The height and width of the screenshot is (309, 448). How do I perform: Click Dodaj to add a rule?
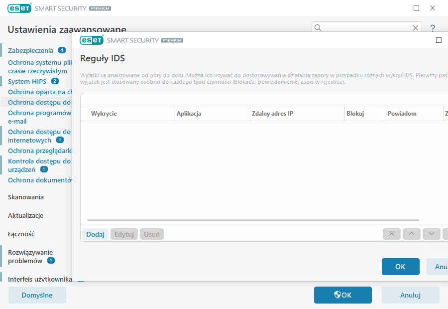coord(95,234)
